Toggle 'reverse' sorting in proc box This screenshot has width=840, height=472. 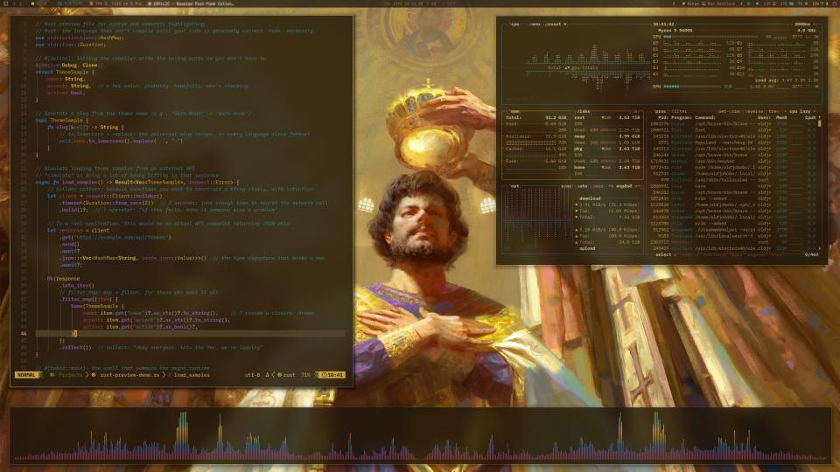753,111
